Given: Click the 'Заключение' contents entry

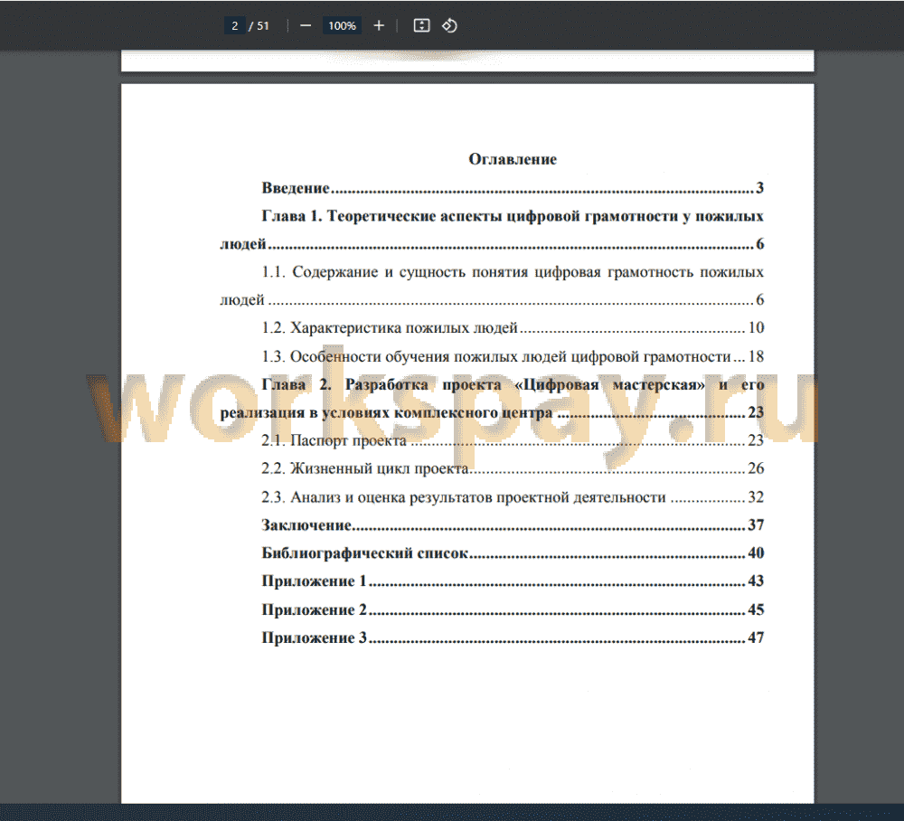Looking at the screenshot, I should click(513, 525).
